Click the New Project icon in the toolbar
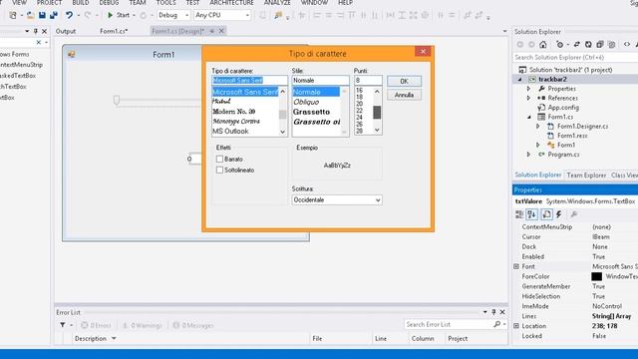Image resolution: width=638 pixels, height=359 pixels. pos(13,15)
